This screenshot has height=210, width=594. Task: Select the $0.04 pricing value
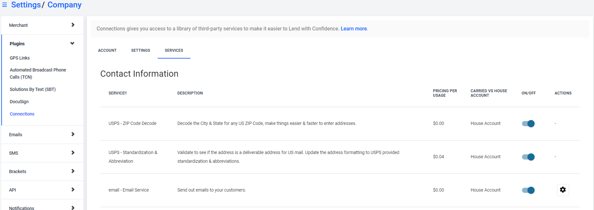point(439,157)
